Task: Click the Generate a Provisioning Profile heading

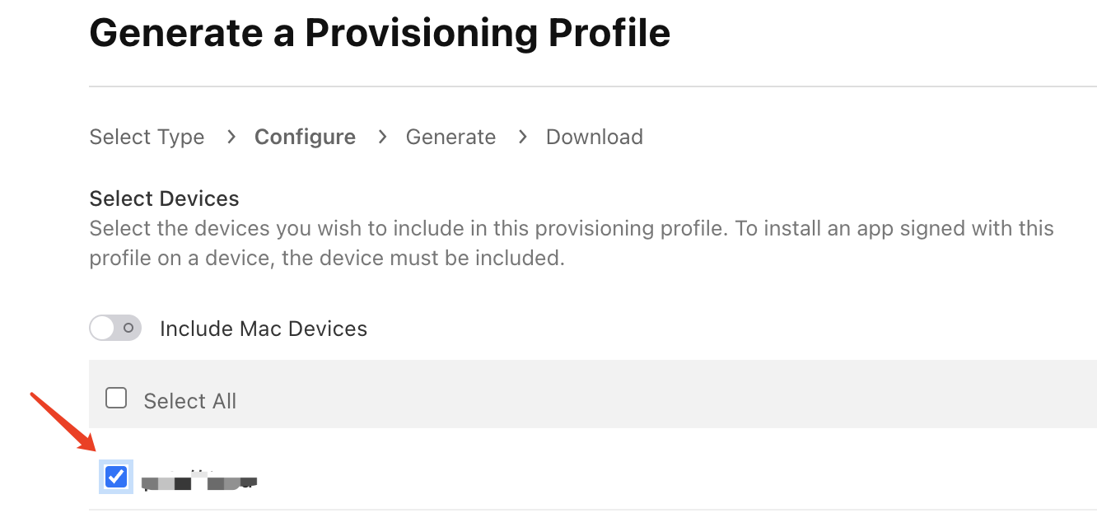Action: (x=380, y=34)
